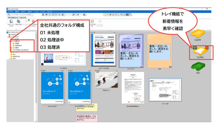Viewport: 218px width, 129px height.
Task: Switch to list view icon
Action: pyautogui.click(x=125, y=15)
